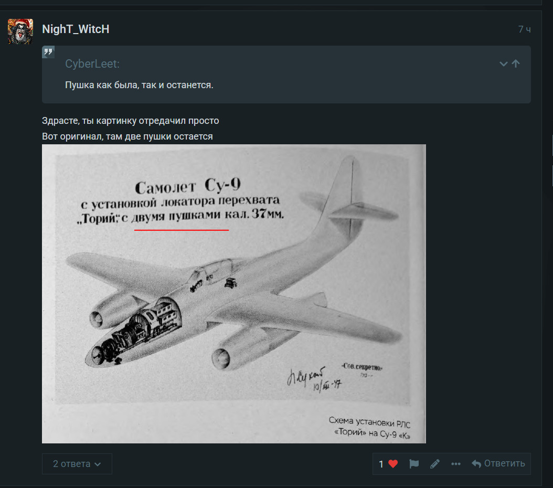Click the quoted text "Пушка как была, так и останется."
The width and height of the screenshot is (553, 488).
pyautogui.click(x=139, y=85)
